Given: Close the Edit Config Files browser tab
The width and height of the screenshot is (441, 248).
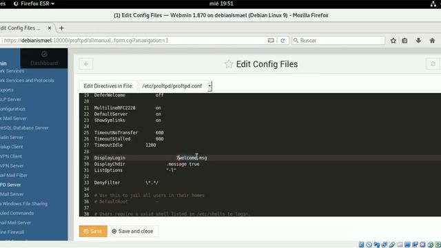Looking at the screenshot, I should [x=50, y=28].
